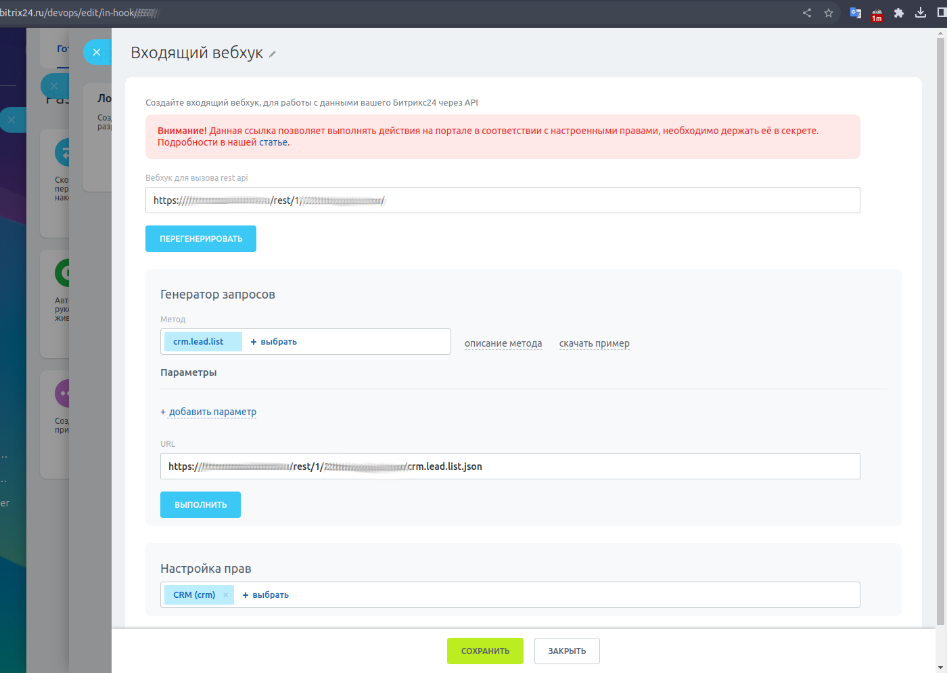
Task: Close the webhook slider with X button
Action: coord(97,52)
